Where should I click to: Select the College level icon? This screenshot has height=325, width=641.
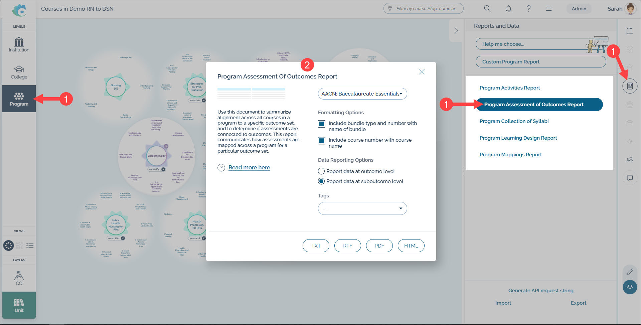[19, 72]
